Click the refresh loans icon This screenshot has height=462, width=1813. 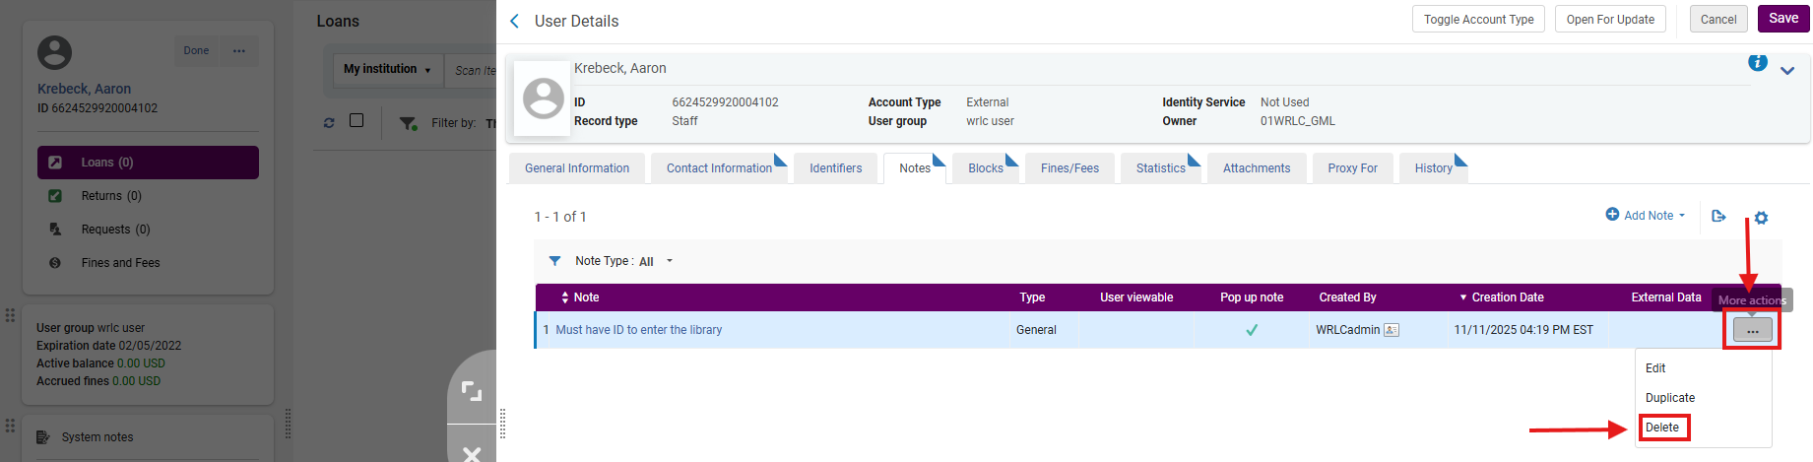pos(329,123)
